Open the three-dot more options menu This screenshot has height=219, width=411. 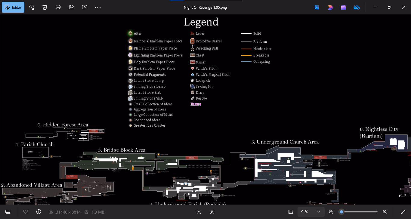pyautogui.click(x=98, y=7)
